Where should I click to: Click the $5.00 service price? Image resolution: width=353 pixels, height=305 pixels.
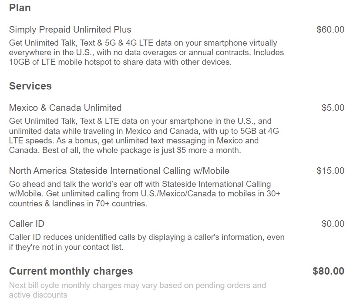tap(333, 108)
